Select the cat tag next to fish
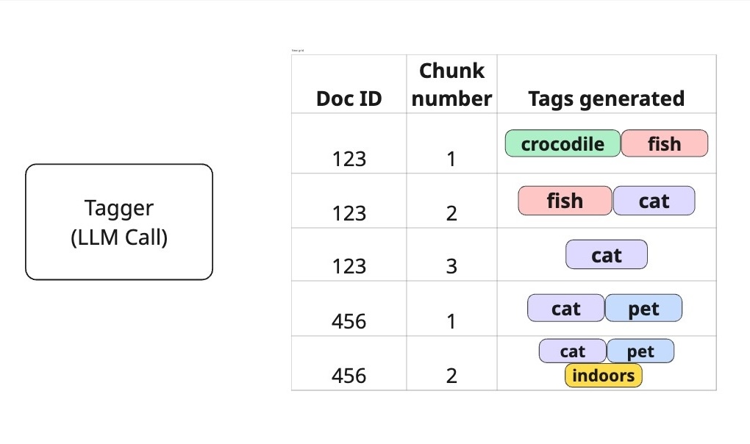Screen dimensions: 750x444 (x=654, y=201)
